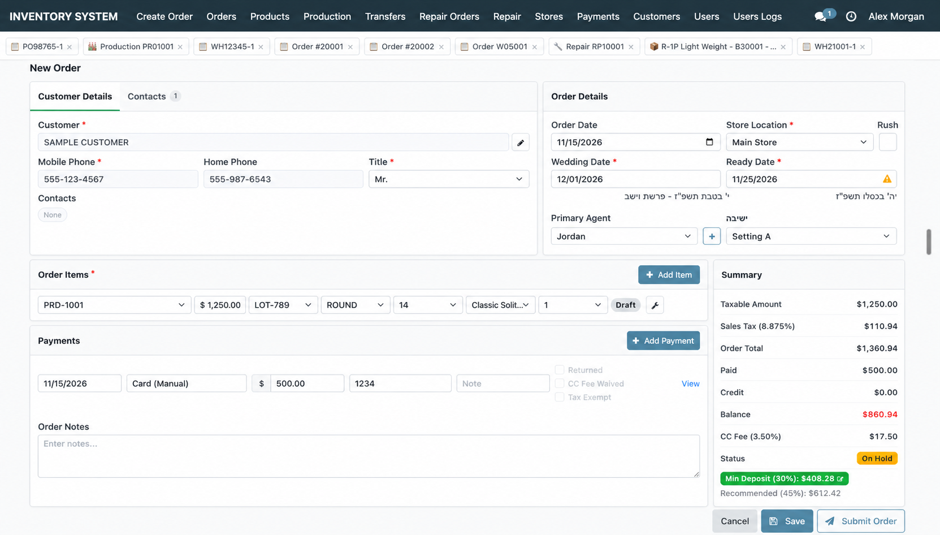Viewport: 940px width, 535px height.
Task: Add a primary agent with plus button
Action: (712, 236)
